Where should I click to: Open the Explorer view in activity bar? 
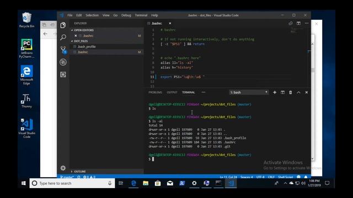[x=63, y=25]
